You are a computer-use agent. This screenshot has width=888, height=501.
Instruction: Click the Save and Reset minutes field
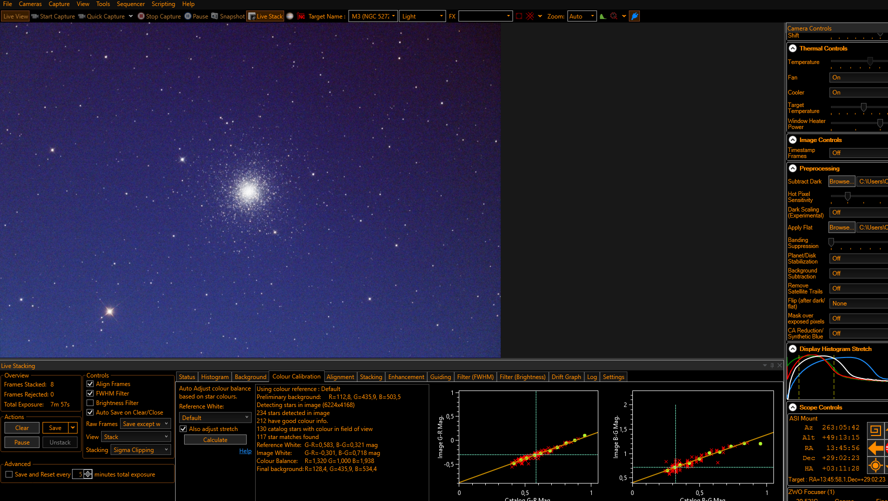coord(79,474)
